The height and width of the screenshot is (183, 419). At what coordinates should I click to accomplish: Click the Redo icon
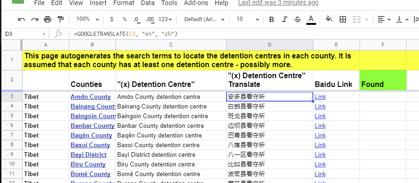[x=35, y=19]
